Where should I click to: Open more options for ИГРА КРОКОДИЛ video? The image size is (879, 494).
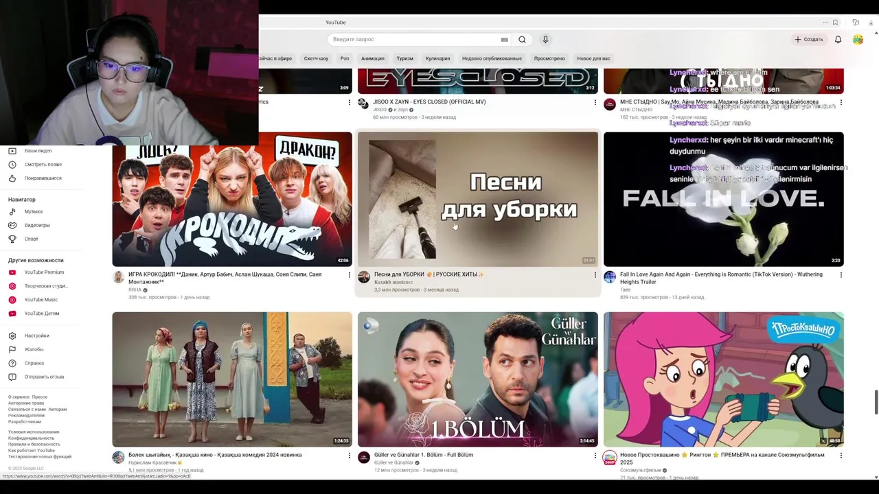pyautogui.click(x=349, y=275)
